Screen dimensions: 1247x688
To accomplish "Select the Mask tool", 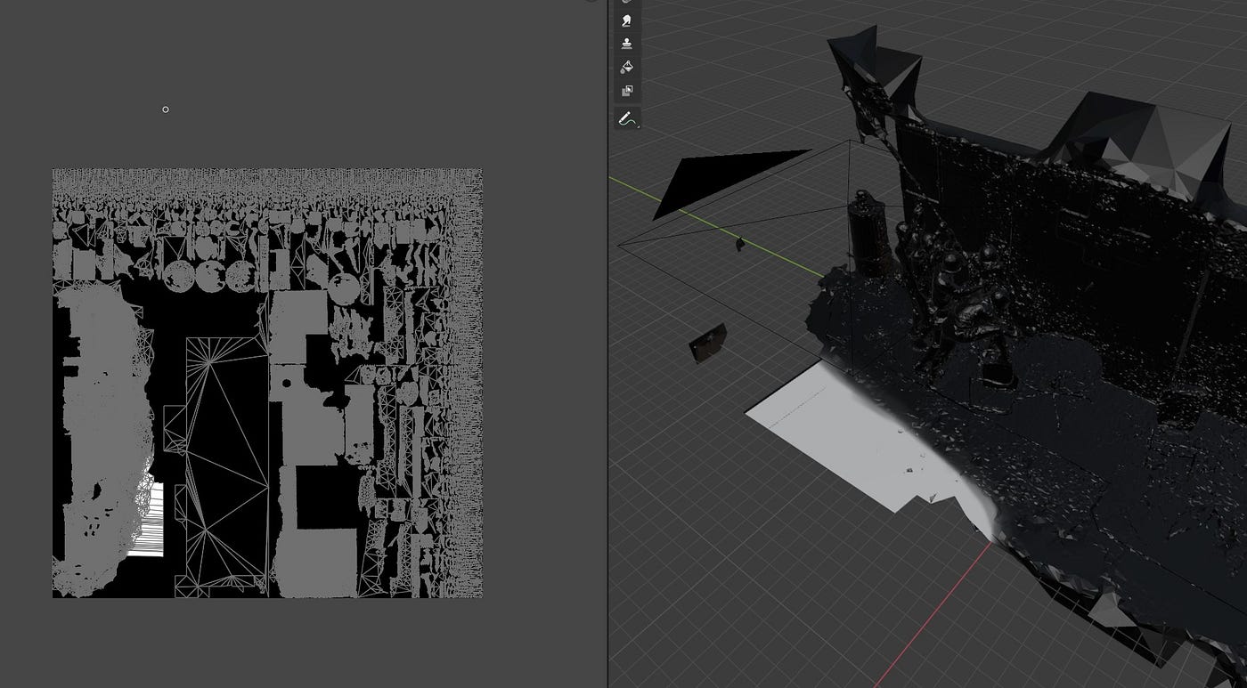I will tap(627, 91).
